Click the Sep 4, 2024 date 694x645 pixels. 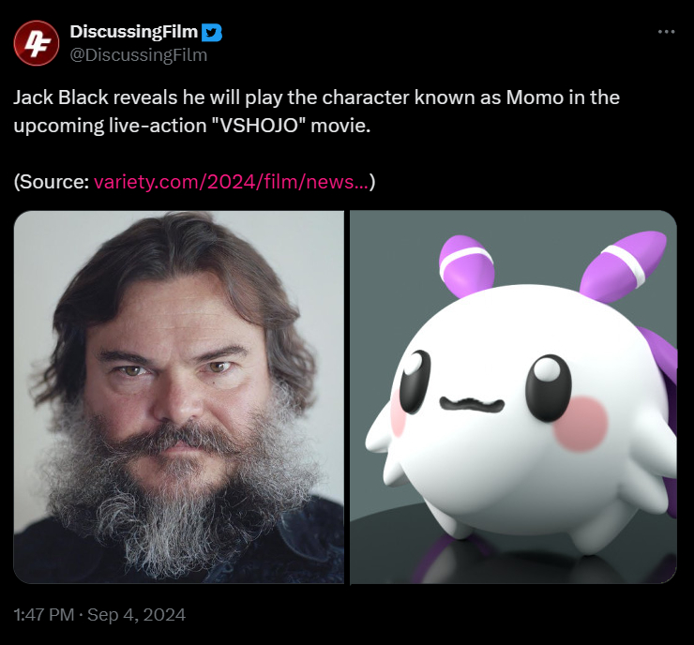point(136,615)
